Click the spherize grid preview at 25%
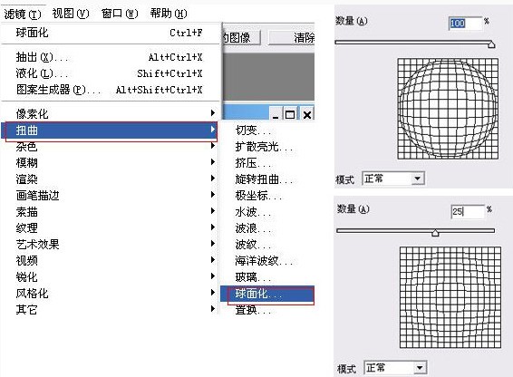Viewport: 513px width, 377px height. pyautogui.click(x=450, y=297)
